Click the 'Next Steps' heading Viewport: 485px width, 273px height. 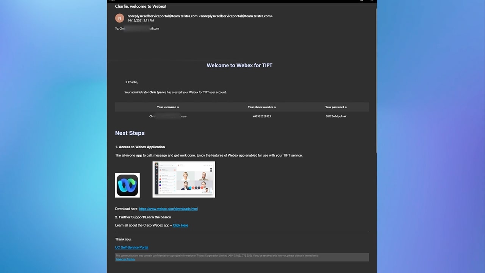coord(130,133)
